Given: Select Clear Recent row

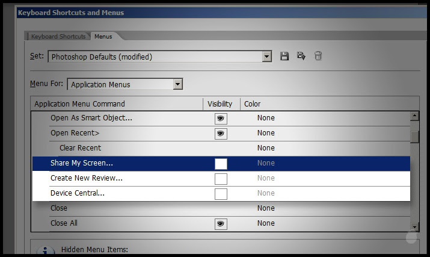Looking at the screenshot, I should [221, 149].
